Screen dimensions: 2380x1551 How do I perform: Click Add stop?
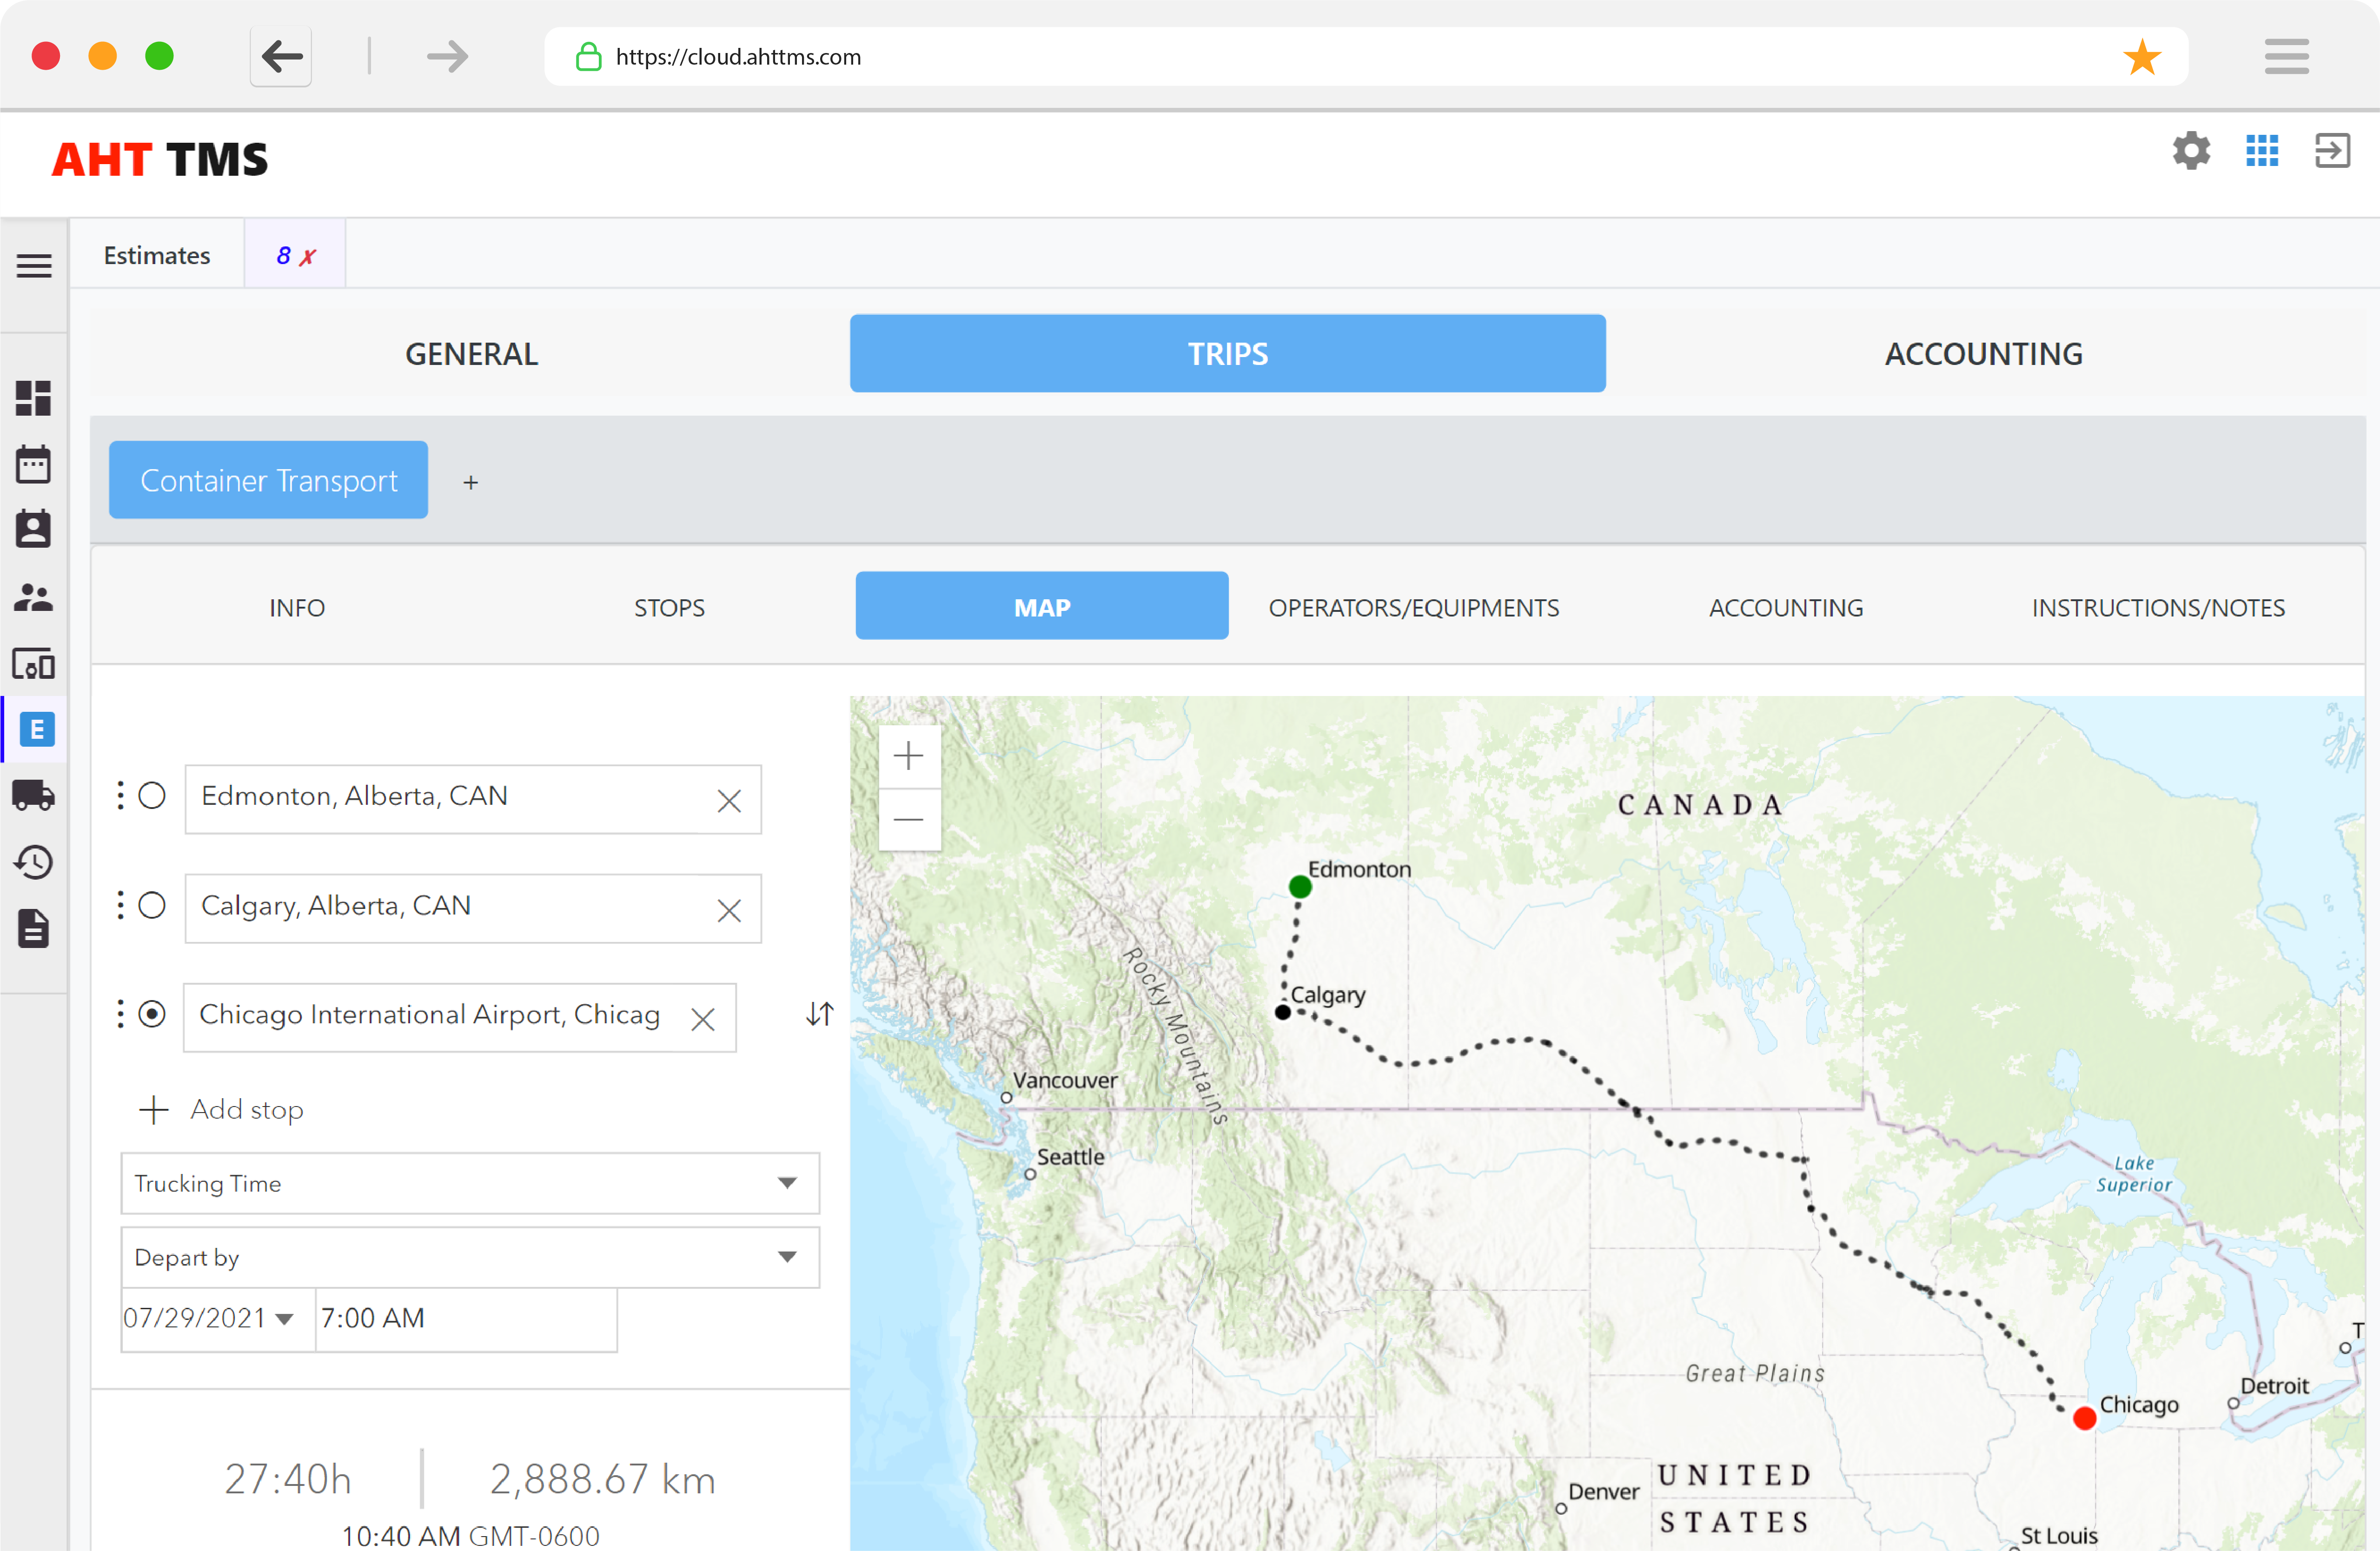[221, 1110]
